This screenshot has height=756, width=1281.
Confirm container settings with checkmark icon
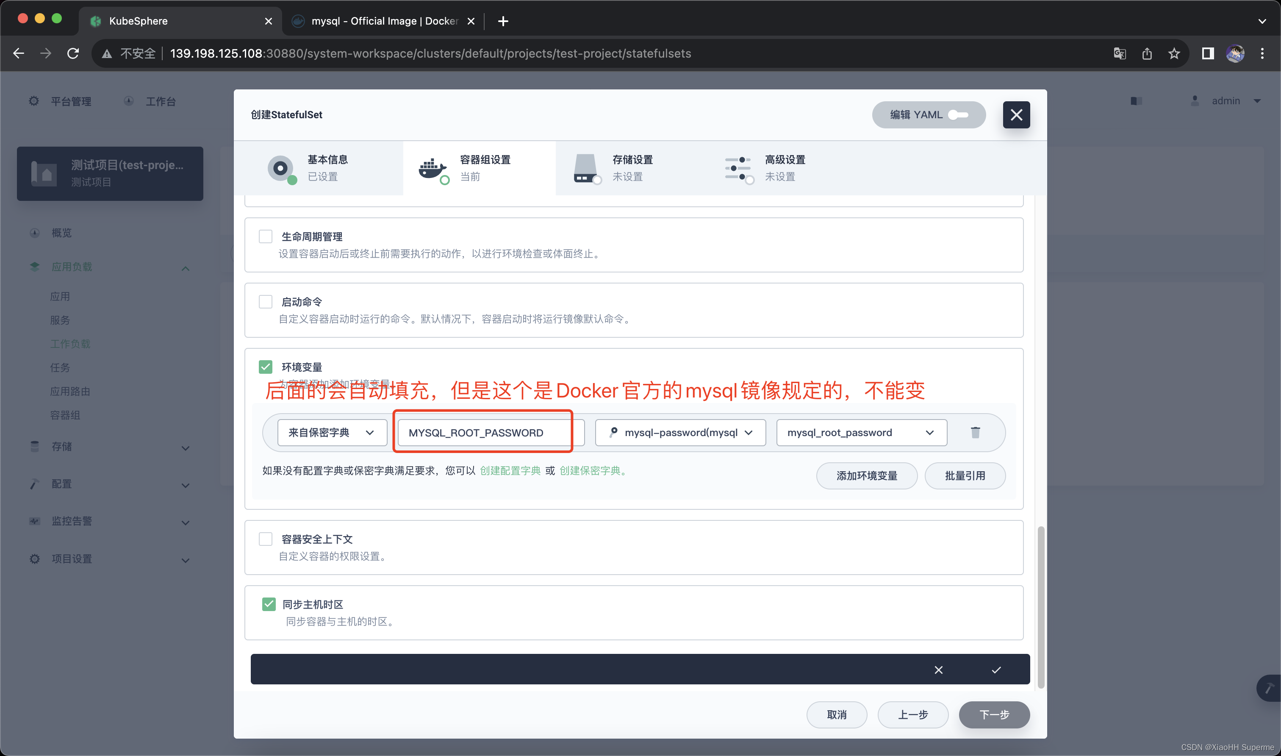tap(996, 670)
